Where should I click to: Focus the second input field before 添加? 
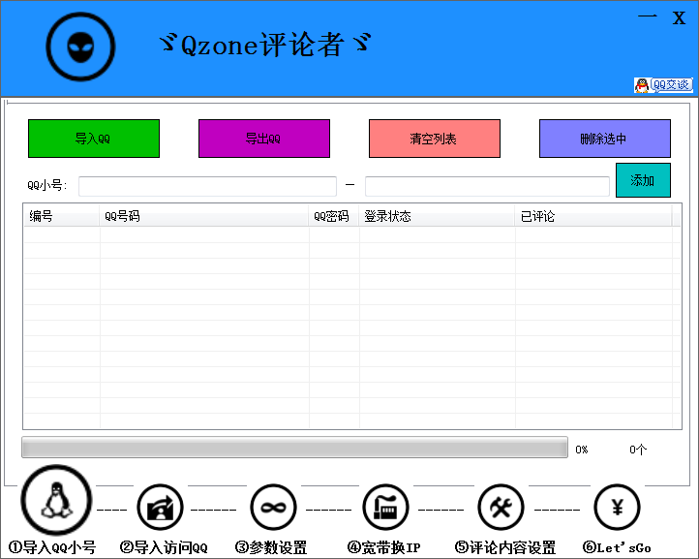[487, 186]
